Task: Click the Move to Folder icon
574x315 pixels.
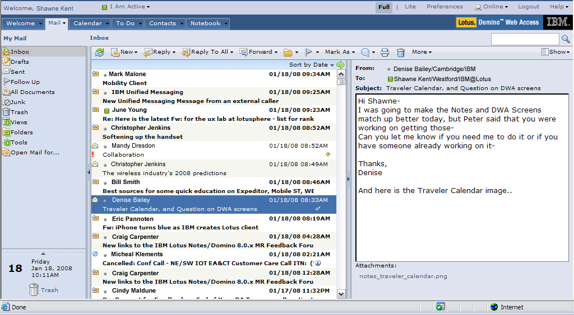Action: (288, 52)
